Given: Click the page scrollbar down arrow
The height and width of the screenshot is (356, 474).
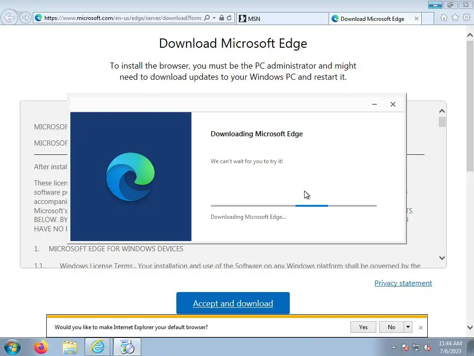Looking at the screenshot, I should [x=470, y=328].
